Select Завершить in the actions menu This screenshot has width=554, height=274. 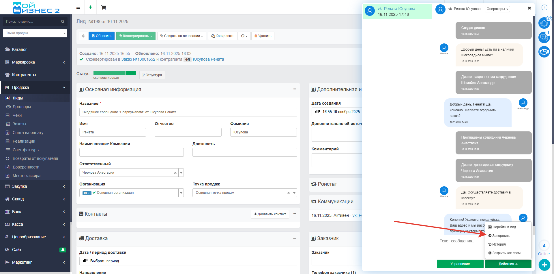501,236
